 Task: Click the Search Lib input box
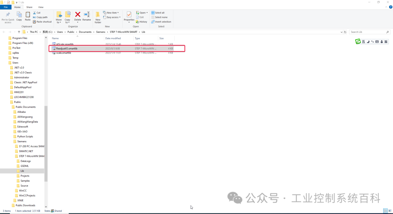369,32
